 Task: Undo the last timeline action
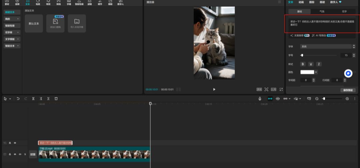pyautogui.click(x=18, y=98)
